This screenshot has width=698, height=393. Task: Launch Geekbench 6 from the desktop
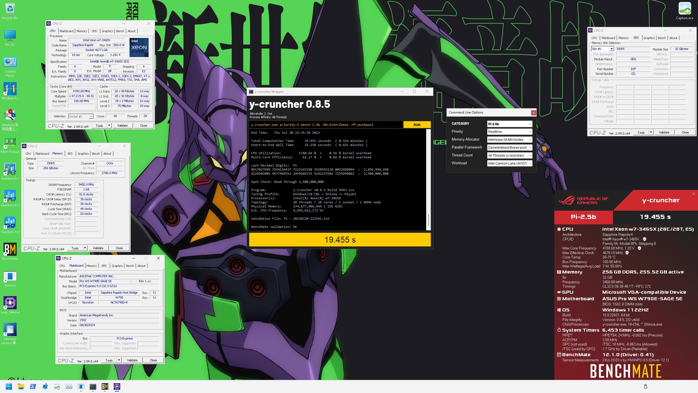point(10,225)
